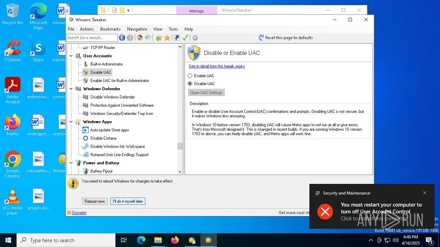440x247 pixels.
Task: Open Windows Security/Defender Tray Icon tweak
Action: 122,114
